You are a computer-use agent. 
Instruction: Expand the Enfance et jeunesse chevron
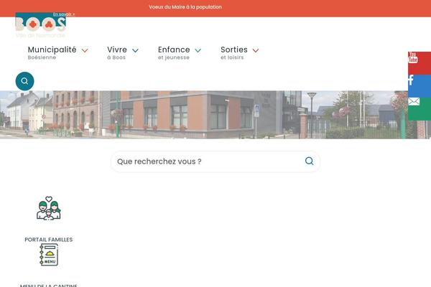198,50
